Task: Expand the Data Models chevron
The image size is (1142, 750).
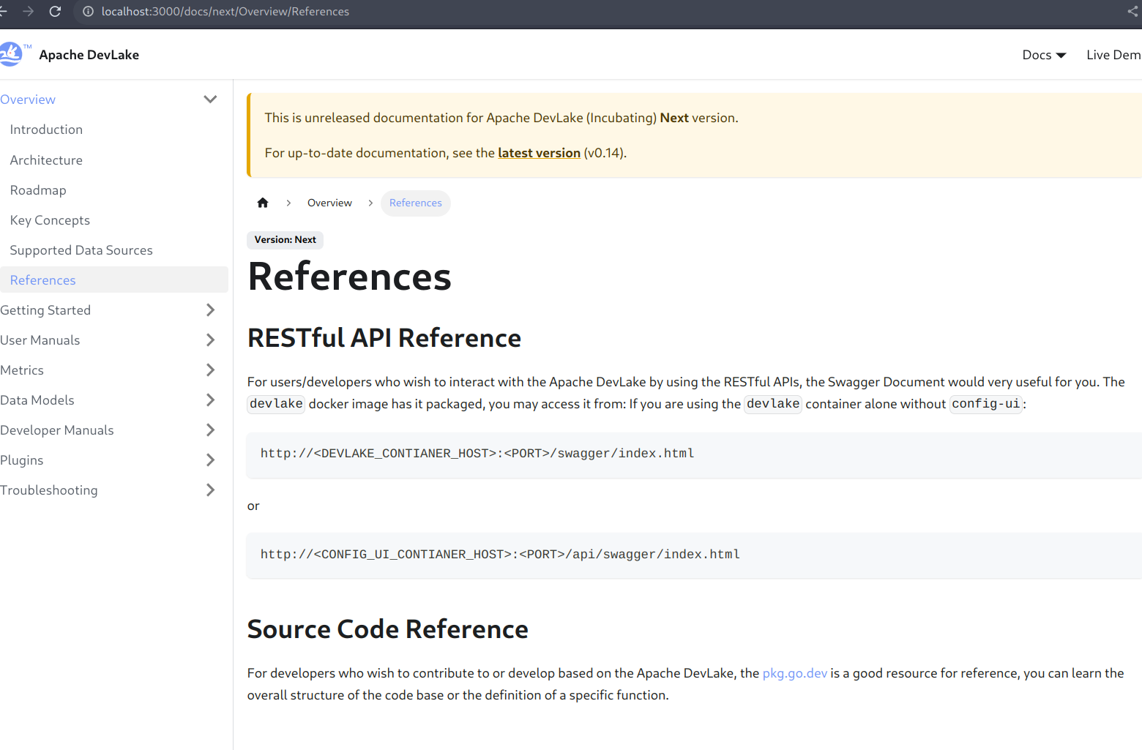Action: click(x=210, y=400)
